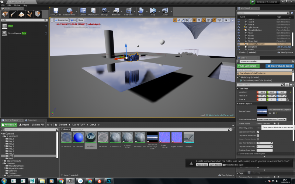Viewport: 295px width, 184px height.
Task: Toggle visibility eye for Light Source
Action: pyautogui.click(x=239, y=27)
